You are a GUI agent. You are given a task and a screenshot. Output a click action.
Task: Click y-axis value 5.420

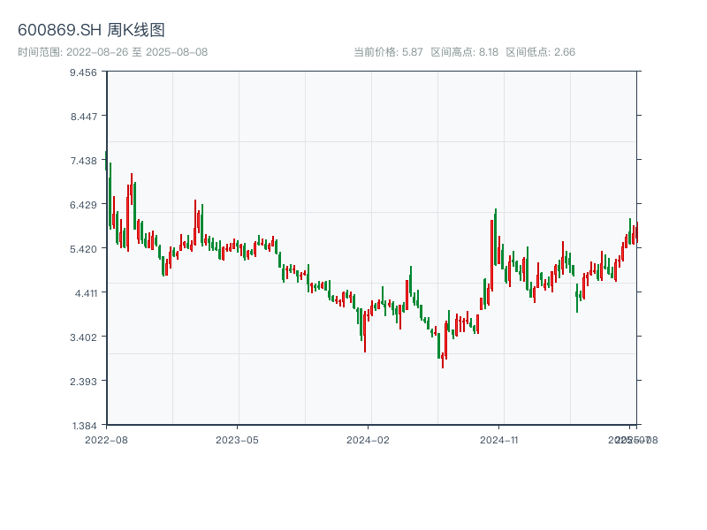83,249
